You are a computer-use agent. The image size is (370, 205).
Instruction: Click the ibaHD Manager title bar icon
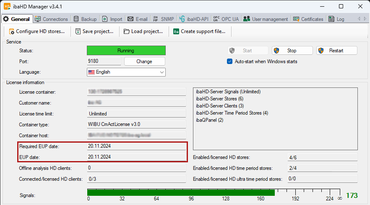tap(7, 6)
